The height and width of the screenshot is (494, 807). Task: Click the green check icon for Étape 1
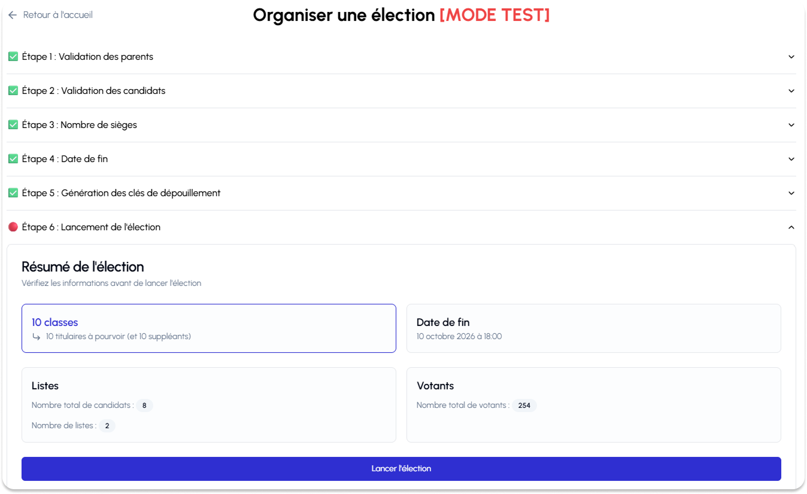click(x=13, y=57)
